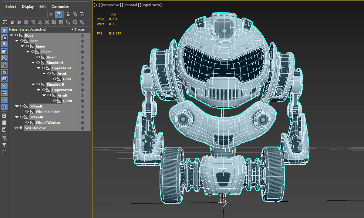
Task: Toggle the Display Geometry filter icon
Action: (4, 30)
